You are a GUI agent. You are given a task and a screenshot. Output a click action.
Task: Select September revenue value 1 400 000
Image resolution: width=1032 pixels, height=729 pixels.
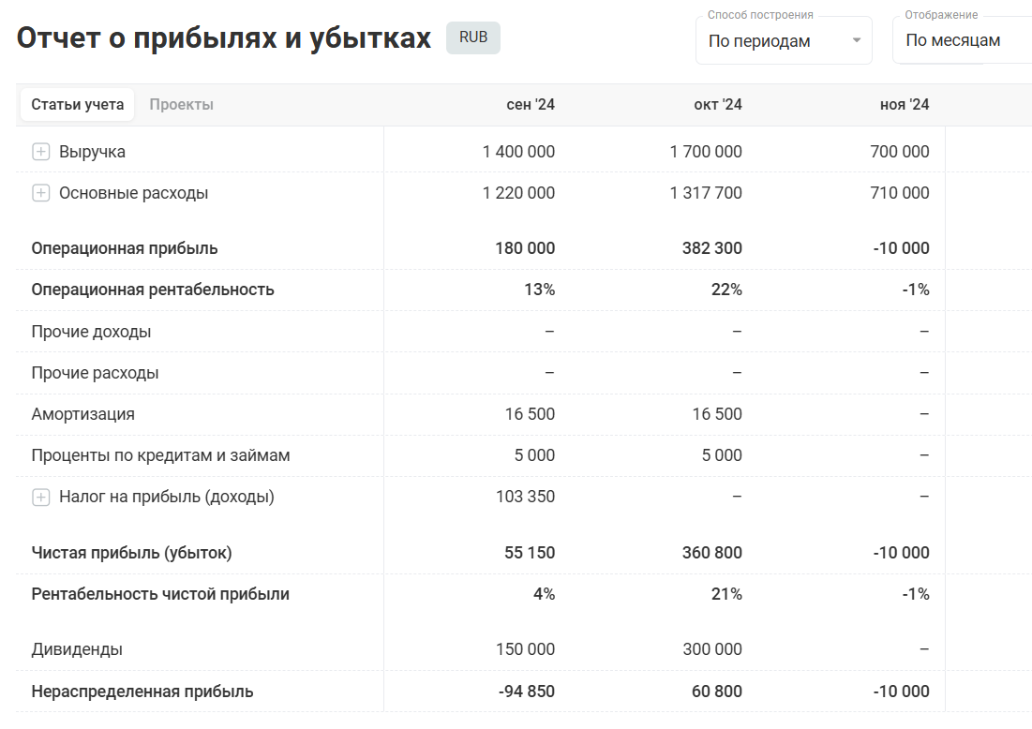point(518,152)
